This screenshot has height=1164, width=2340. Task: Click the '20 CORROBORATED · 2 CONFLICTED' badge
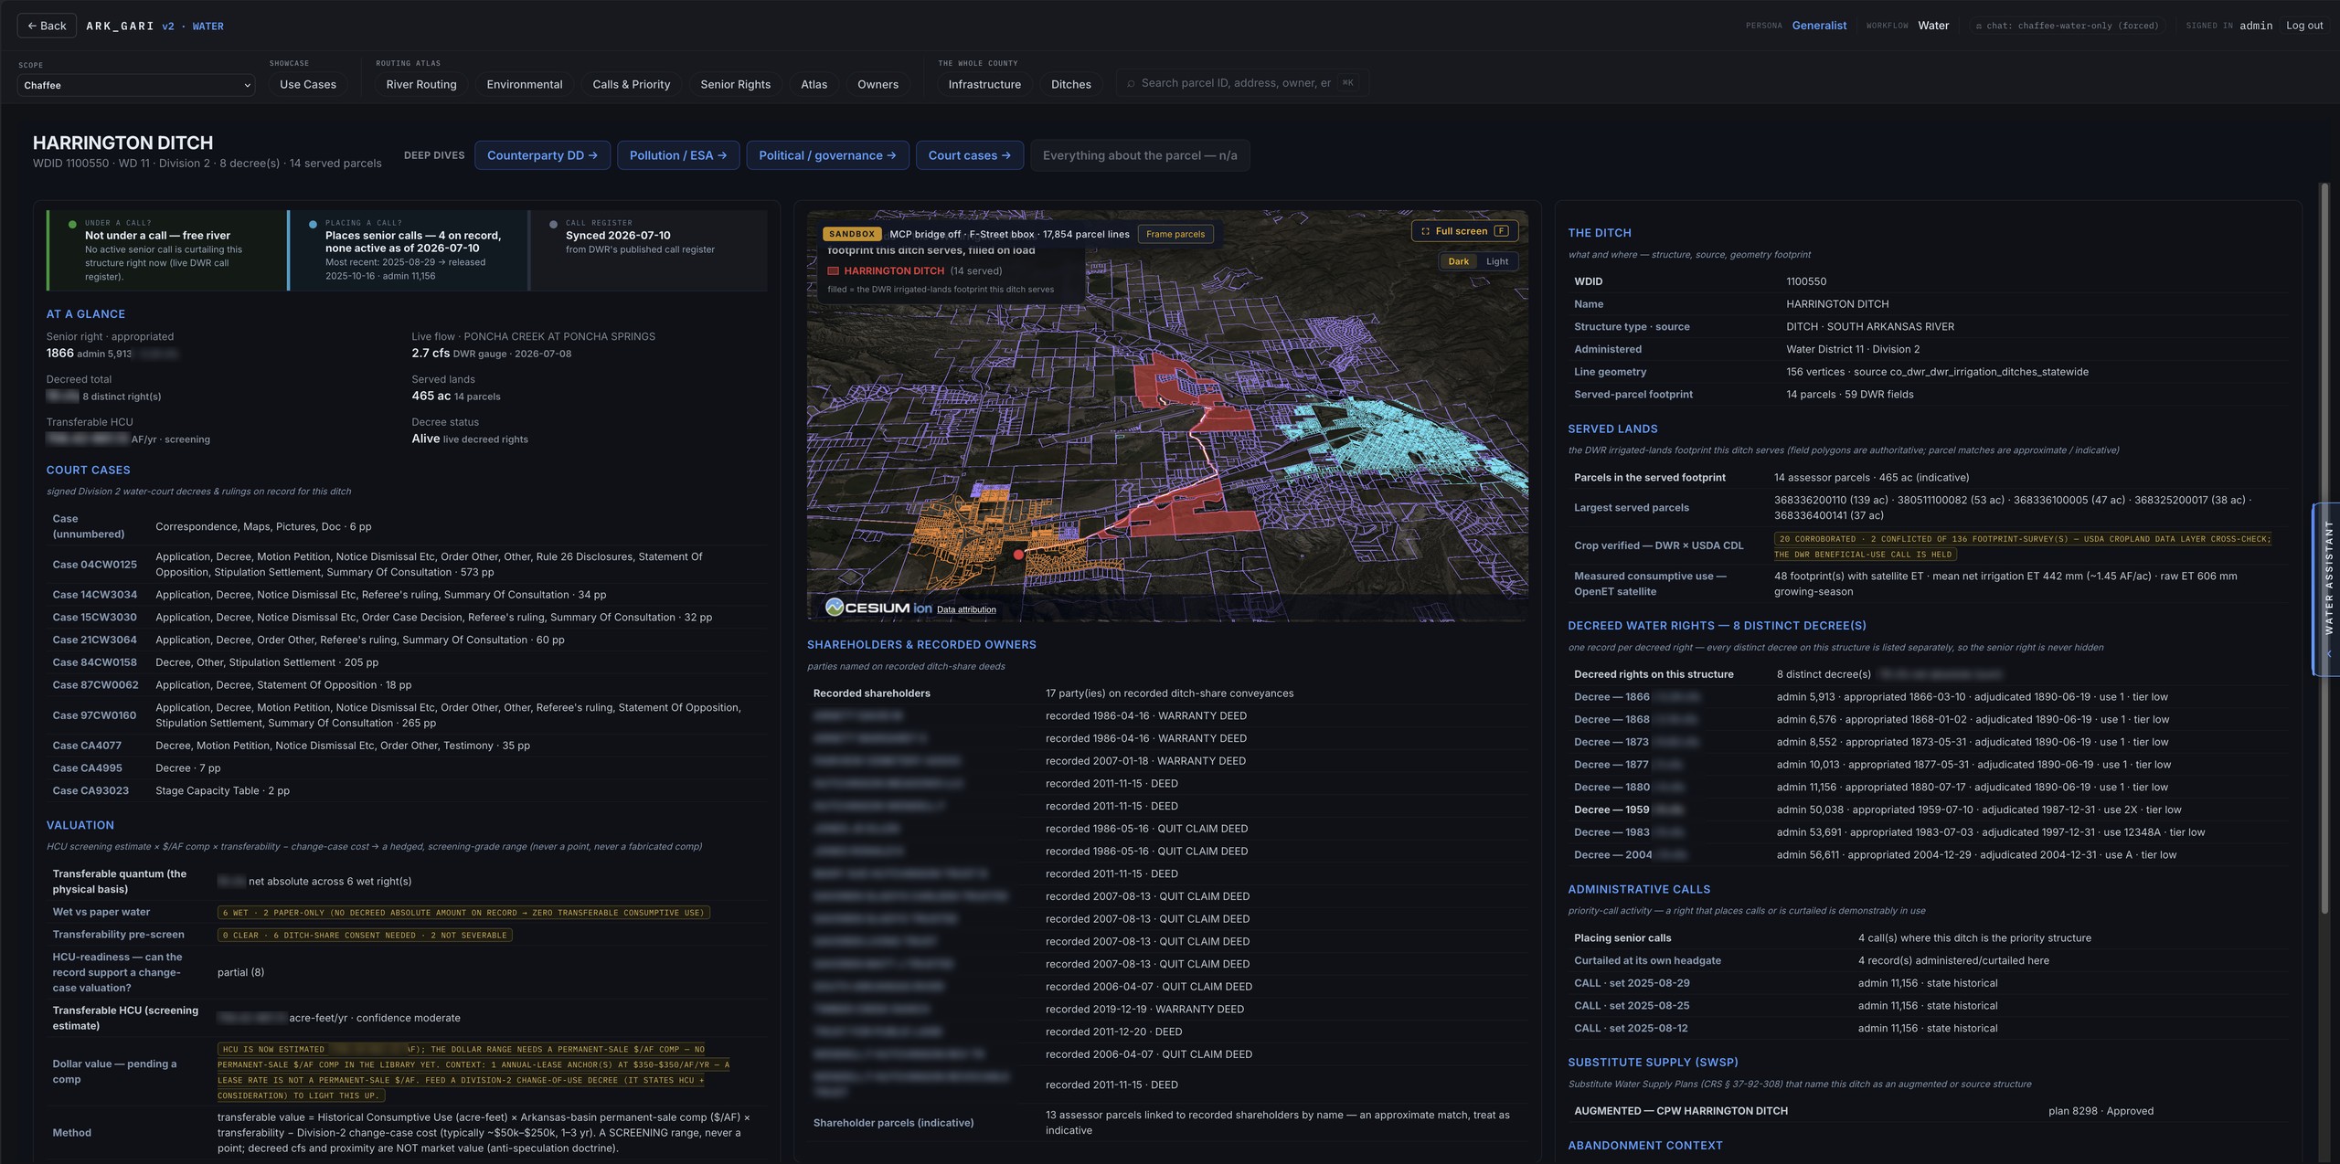click(x=2023, y=546)
